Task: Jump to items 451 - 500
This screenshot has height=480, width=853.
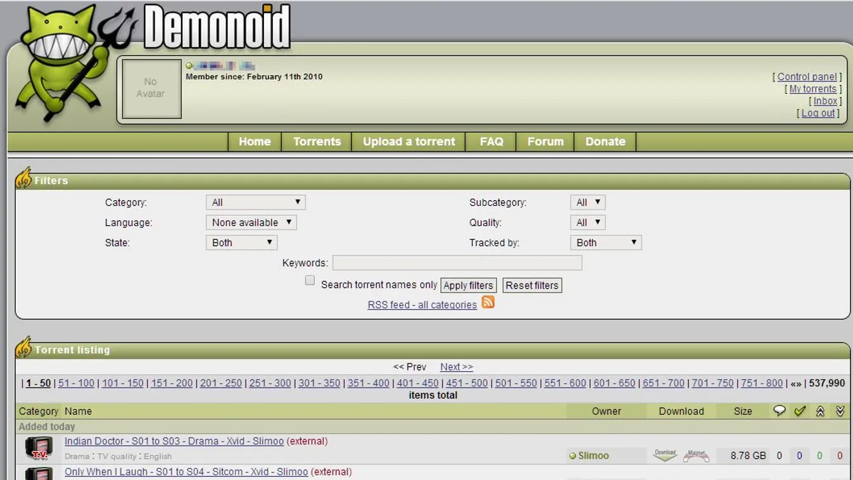Action: (x=467, y=383)
